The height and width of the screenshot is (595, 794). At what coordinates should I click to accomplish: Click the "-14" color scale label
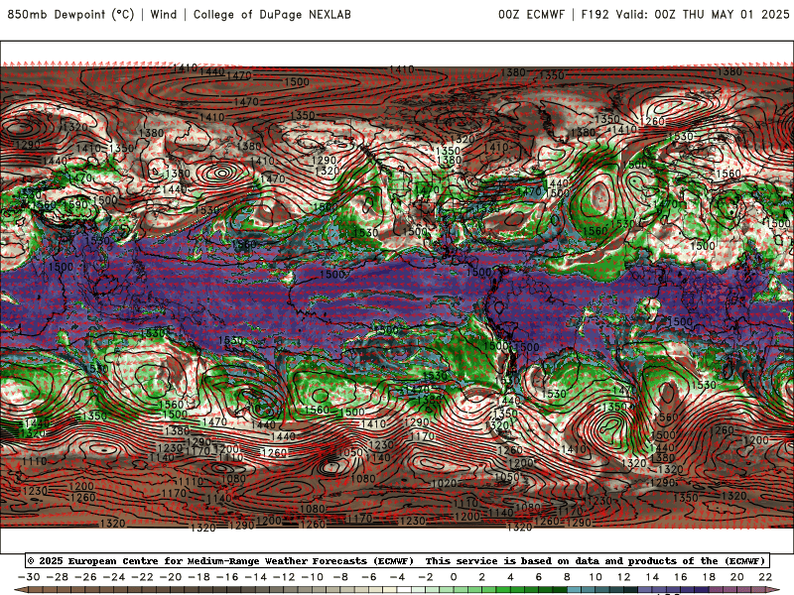256,577
